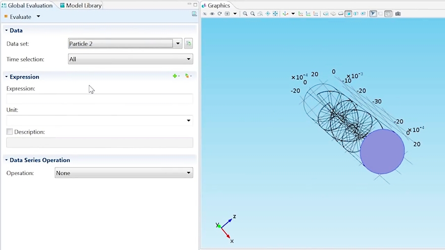The image size is (445, 250).
Task: Collapse the Expression section
Action: point(6,77)
